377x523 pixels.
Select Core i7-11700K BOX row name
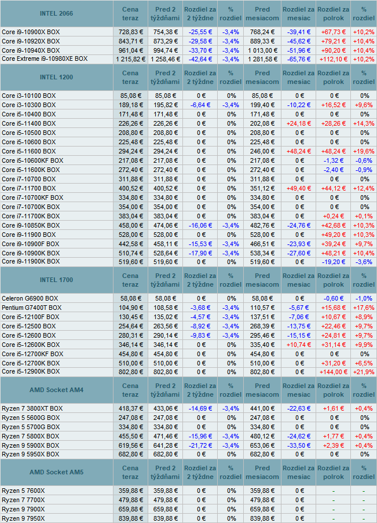(31, 216)
